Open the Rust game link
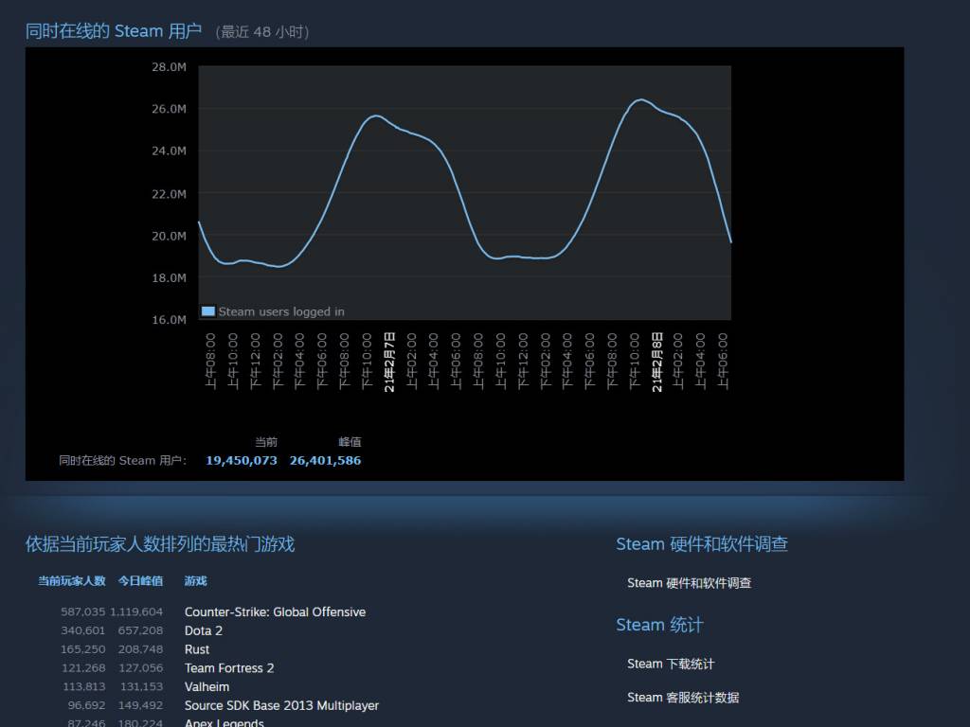Image resolution: width=970 pixels, height=727 pixels. pos(197,649)
